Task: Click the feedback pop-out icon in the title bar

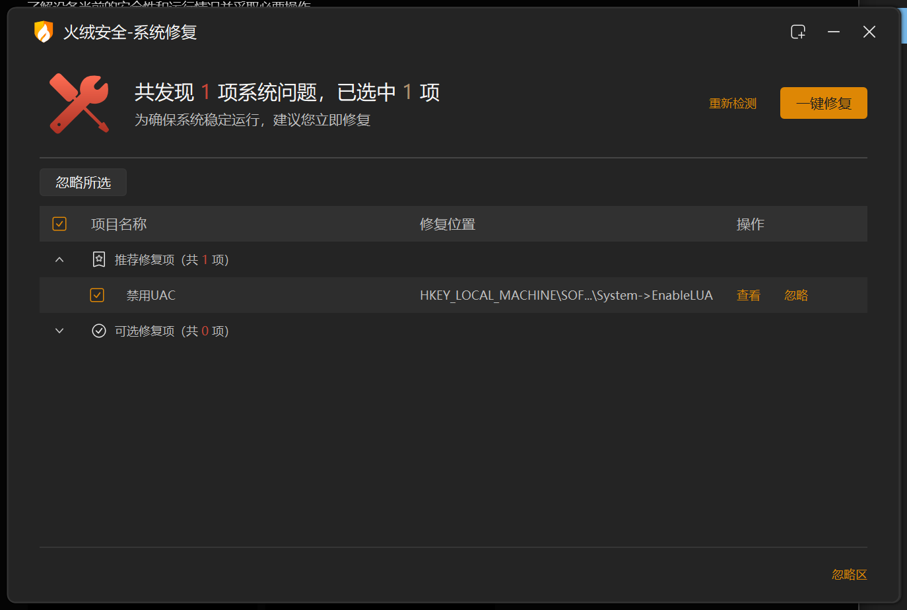Action: (798, 31)
